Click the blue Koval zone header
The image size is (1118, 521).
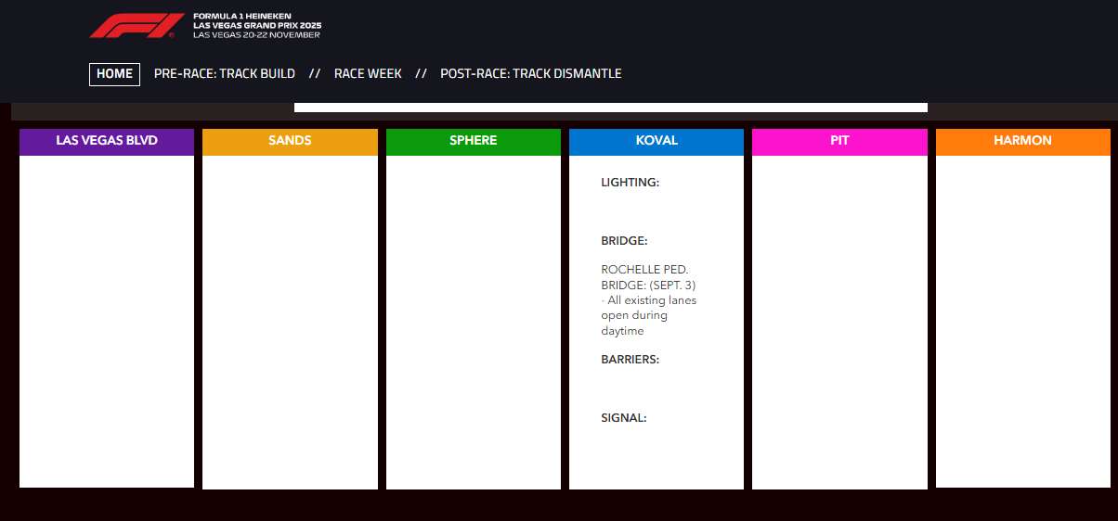click(656, 141)
